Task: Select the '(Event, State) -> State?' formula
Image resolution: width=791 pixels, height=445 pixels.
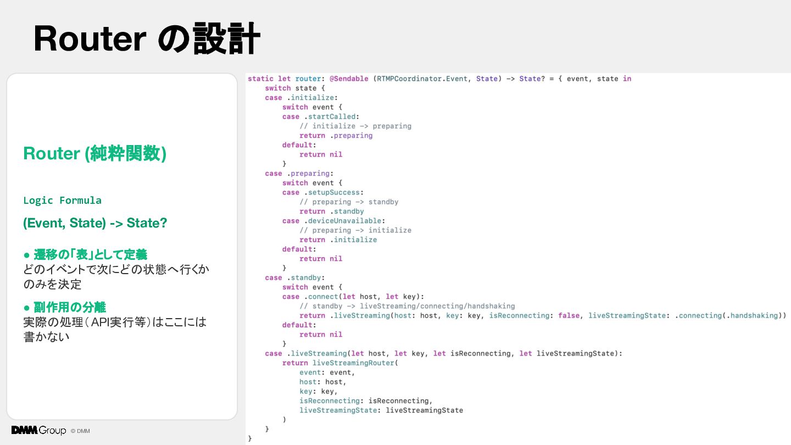Action: point(95,223)
